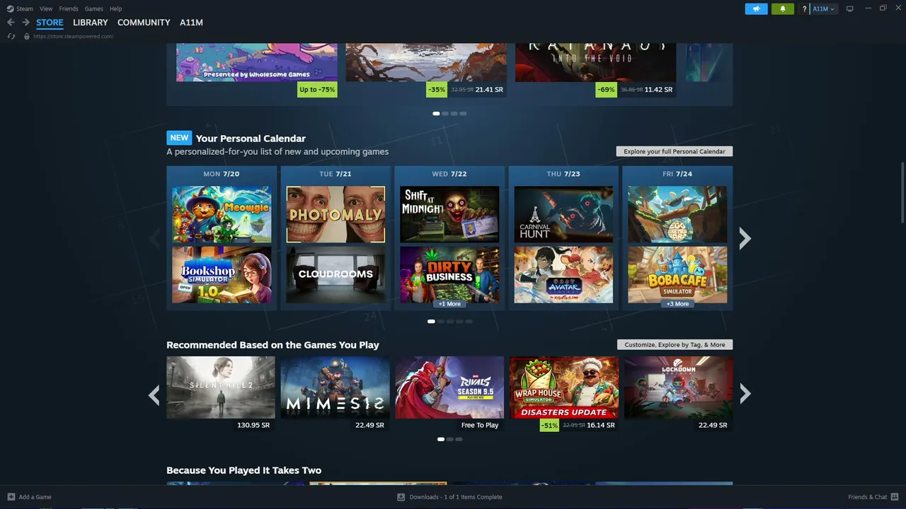Reload the store page

click(x=11, y=36)
